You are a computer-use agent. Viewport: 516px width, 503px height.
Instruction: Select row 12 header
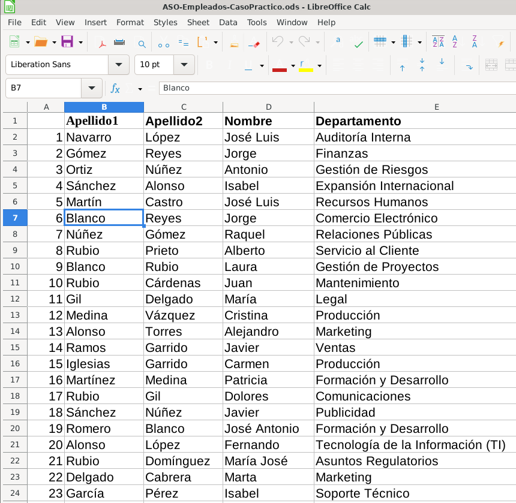[15, 299]
